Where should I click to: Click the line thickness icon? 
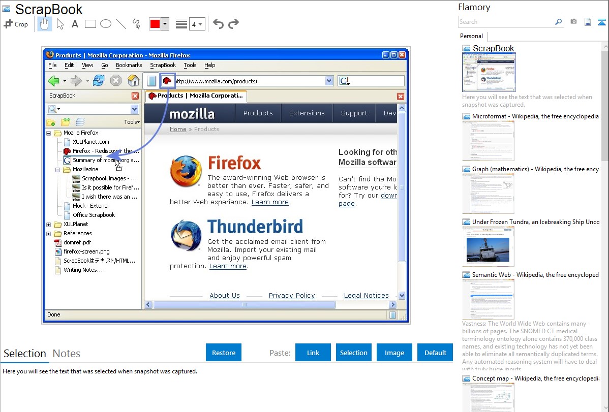pos(181,24)
